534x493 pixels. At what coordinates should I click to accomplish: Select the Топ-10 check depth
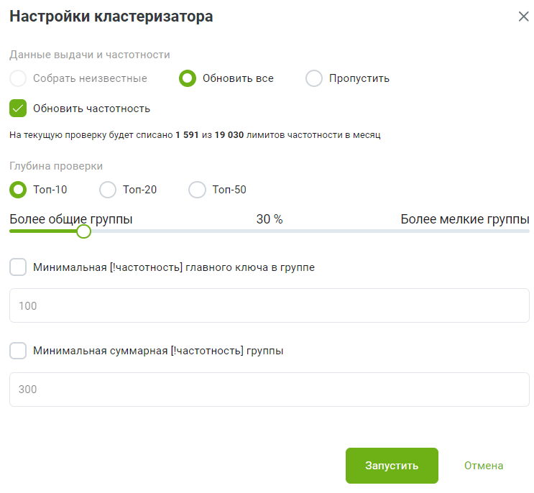click(19, 190)
